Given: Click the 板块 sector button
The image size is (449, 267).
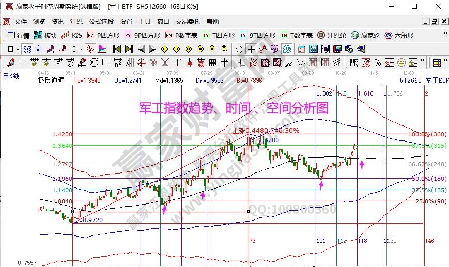Looking at the screenshot, I should tap(45, 35).
